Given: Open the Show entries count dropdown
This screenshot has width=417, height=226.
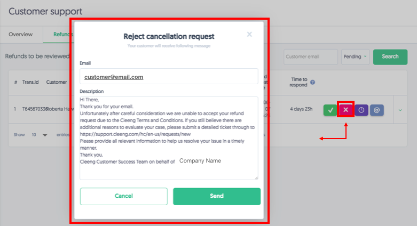Looking at the screenshot, I should (40, 135).
